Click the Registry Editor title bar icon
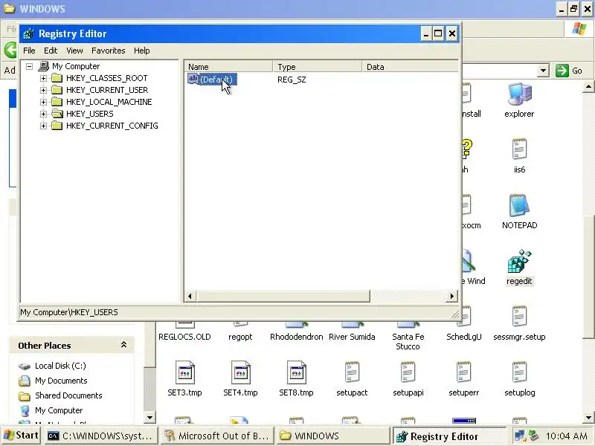This screenshot has width=595, height=446. [28, 34]
